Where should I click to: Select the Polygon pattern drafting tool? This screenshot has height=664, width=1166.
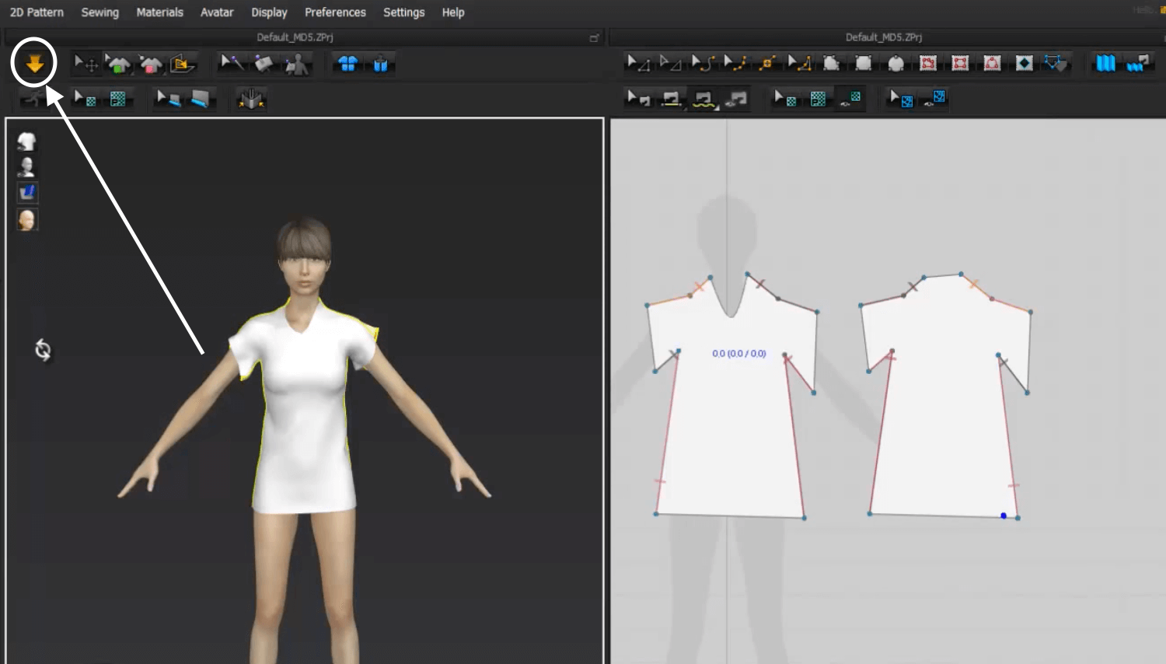coord(830,63)
